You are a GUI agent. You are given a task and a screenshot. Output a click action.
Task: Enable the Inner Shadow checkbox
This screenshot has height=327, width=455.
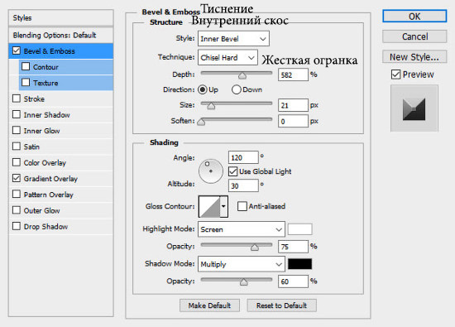[x=17, y=114]
